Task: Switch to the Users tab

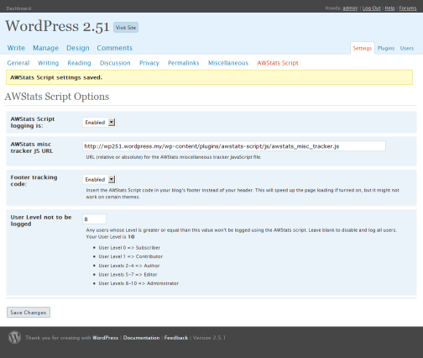Action: [407, 48]
